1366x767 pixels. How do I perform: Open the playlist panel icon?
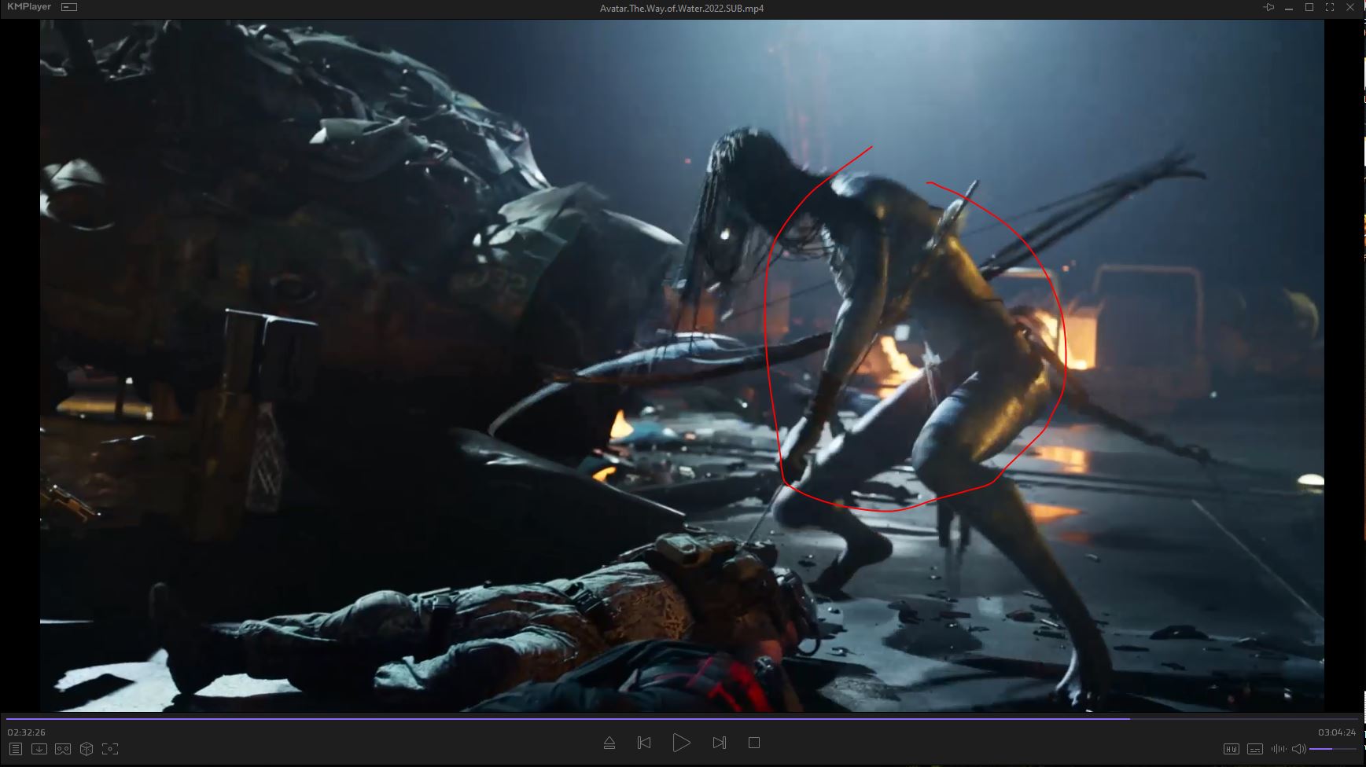click(16, 749)
